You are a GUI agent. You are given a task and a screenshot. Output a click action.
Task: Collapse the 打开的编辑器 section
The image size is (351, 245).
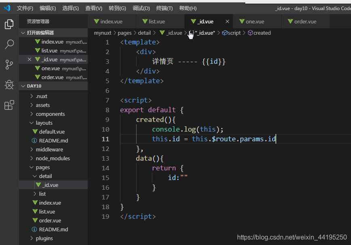pyautogui.click(x=53, y=33)
